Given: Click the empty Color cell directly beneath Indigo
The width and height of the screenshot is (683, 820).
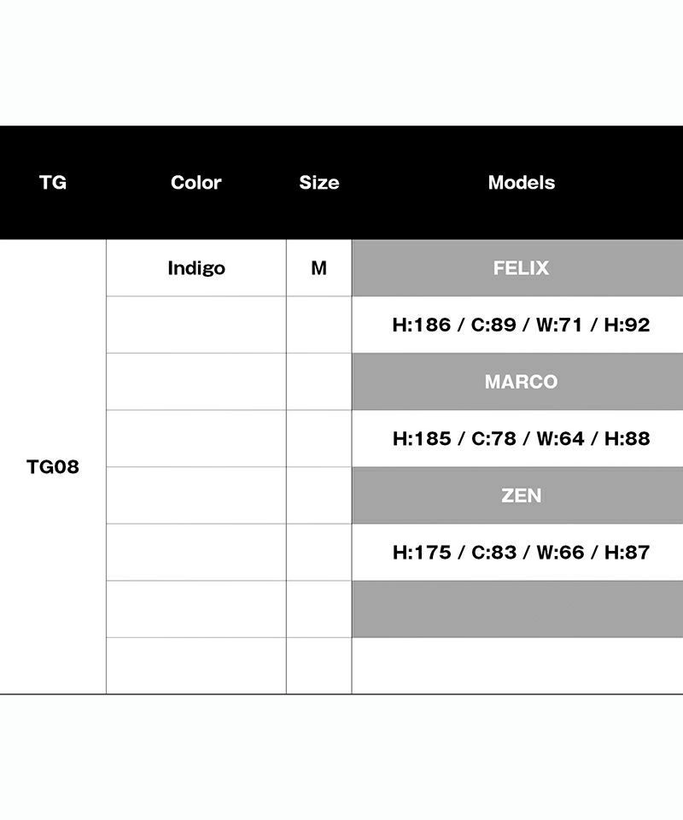Looking at the screenshot, I should (x=196, y=325).
